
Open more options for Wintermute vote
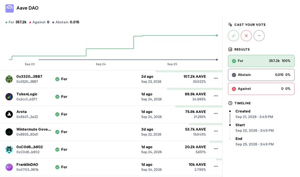pyautogui.click(x=216, y=131)
